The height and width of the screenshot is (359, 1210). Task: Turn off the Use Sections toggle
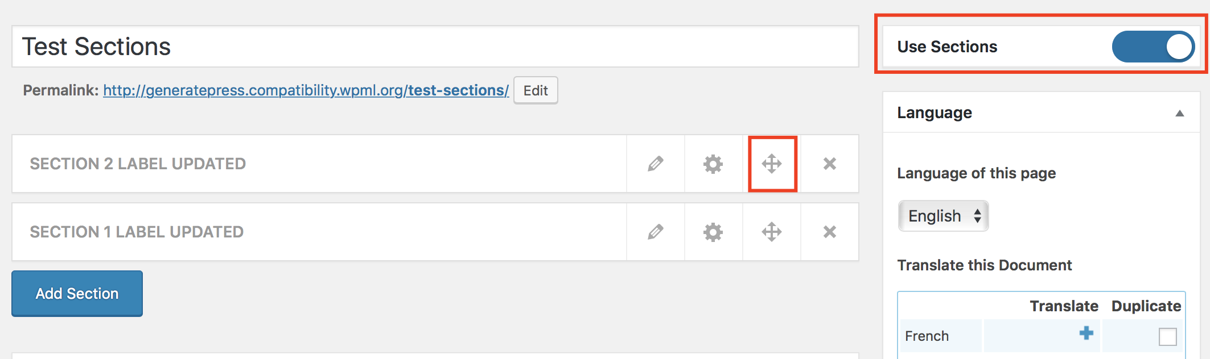1153,47
